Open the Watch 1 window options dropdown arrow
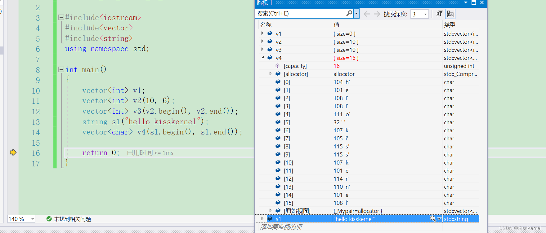The width and height of the screenshot is (546, 233). pos(466,3)
